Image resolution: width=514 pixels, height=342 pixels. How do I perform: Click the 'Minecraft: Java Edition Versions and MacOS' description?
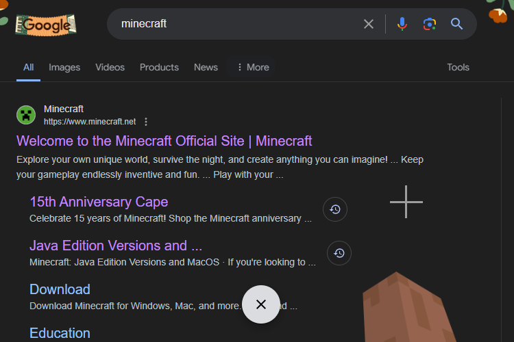[x=173, y=262]
